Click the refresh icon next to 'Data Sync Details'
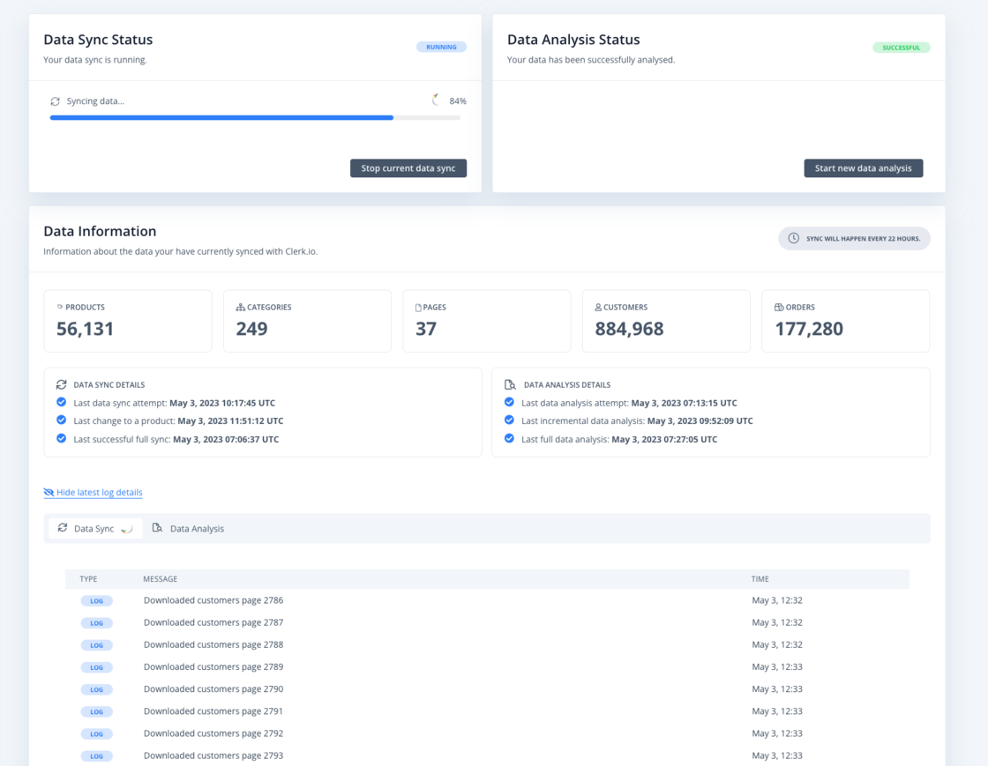 tap(60, 384)
